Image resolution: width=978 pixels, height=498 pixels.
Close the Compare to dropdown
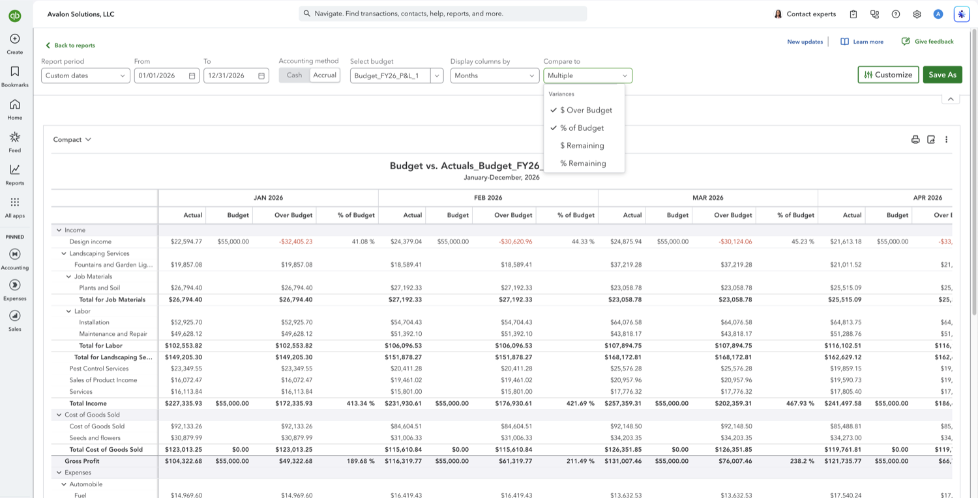click(587, 76)
